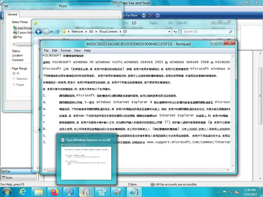Click Print dialog printer title icon
Screen dimensions: 263x197
[x=6, y=6]
